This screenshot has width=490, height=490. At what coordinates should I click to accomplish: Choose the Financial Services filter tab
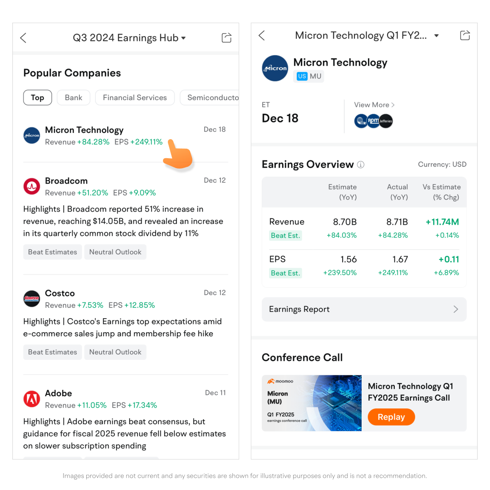point(135,97)
